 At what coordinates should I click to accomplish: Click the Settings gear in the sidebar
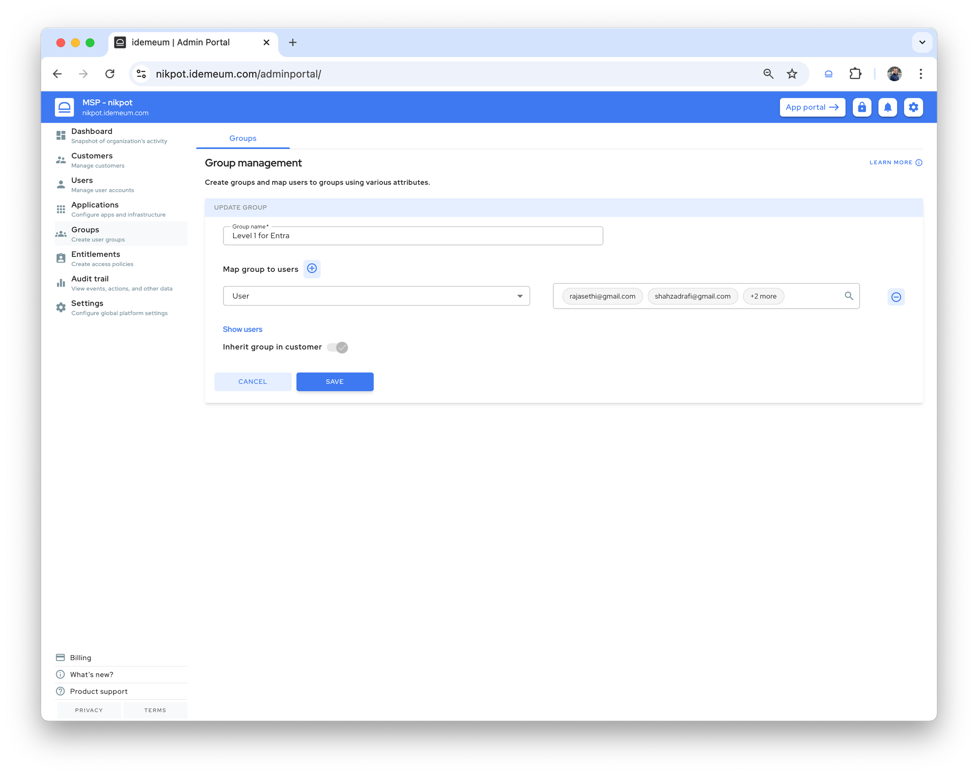click(61, 308)
